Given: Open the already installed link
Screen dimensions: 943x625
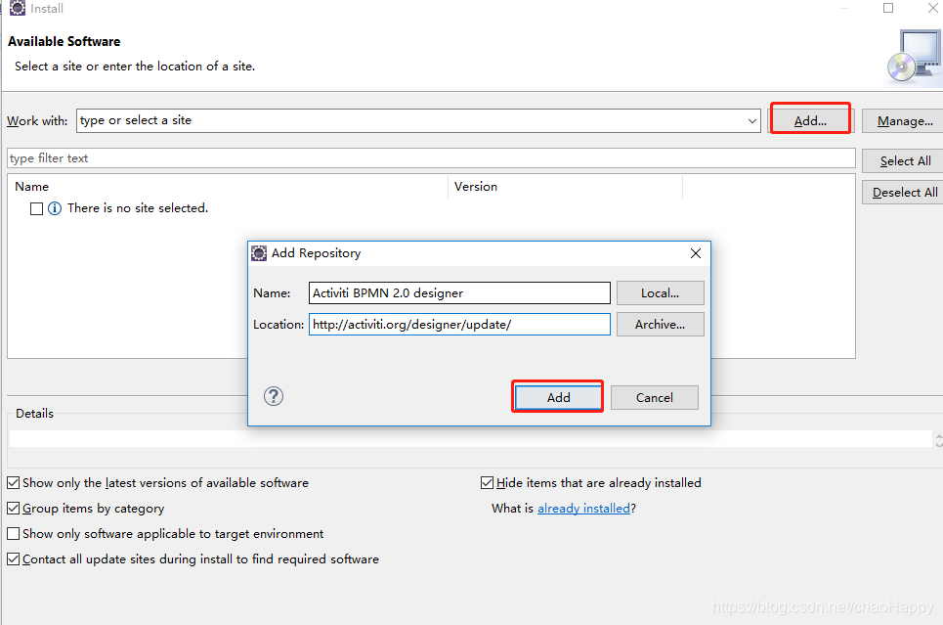Looking at the screenshot, I should click(583, 509).
